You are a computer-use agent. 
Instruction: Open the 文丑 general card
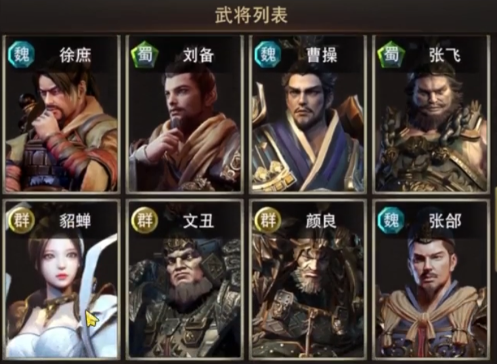pos(184,279)
